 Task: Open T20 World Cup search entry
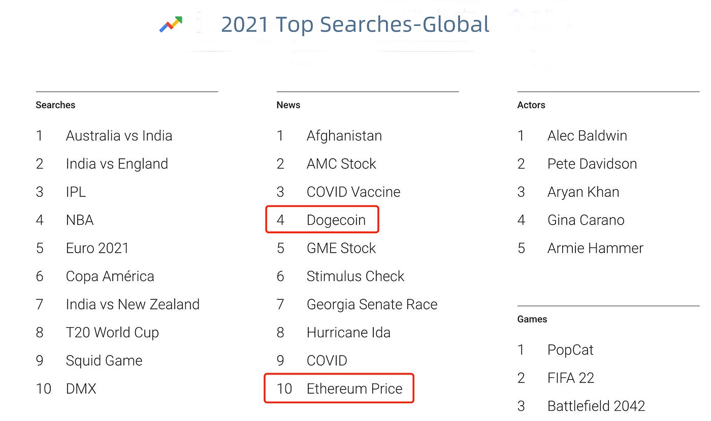[x=112, y=333]
